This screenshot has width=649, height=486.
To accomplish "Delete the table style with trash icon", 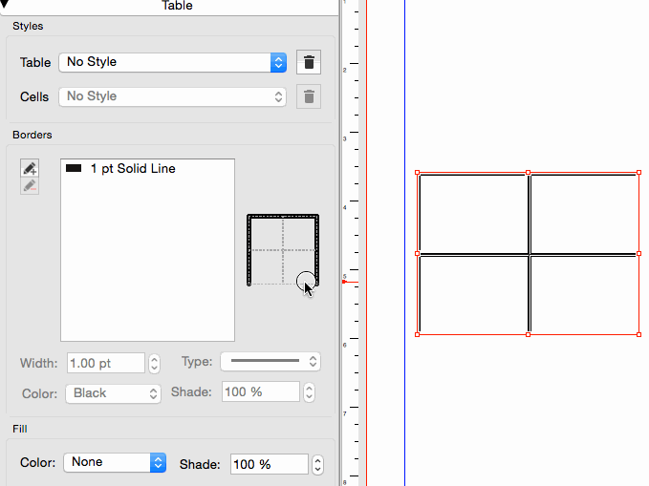I will pyautogui.click(x=308, y=63).
